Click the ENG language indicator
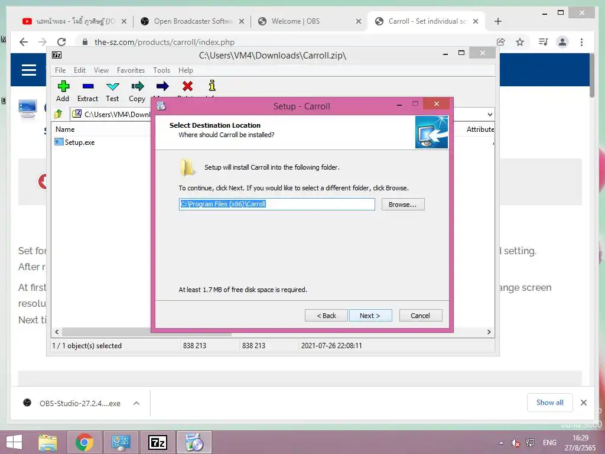The height and width of the screenshot is (454, 605). [550, 443]
